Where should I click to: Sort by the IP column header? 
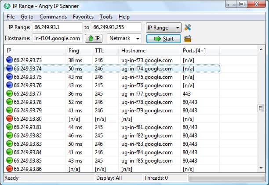click(x=35, y=51)
